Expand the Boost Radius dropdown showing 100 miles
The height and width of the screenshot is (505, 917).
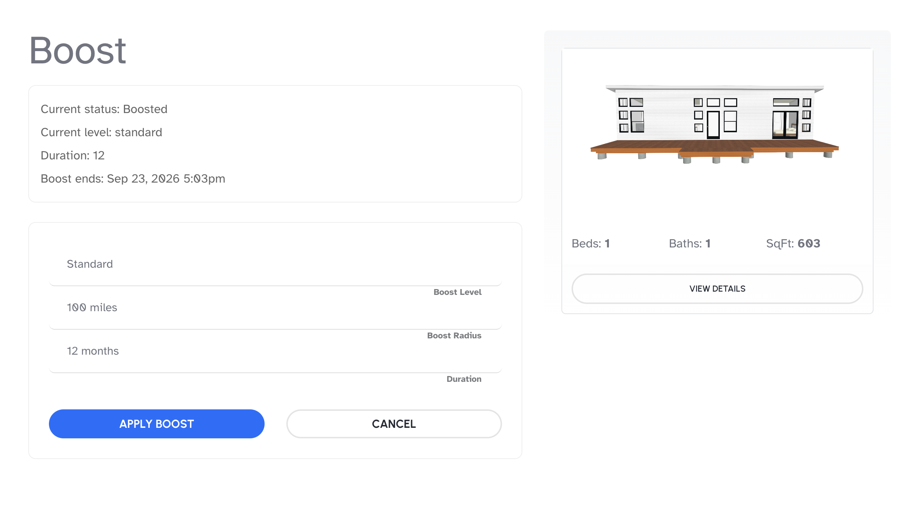tap(275, 308)
